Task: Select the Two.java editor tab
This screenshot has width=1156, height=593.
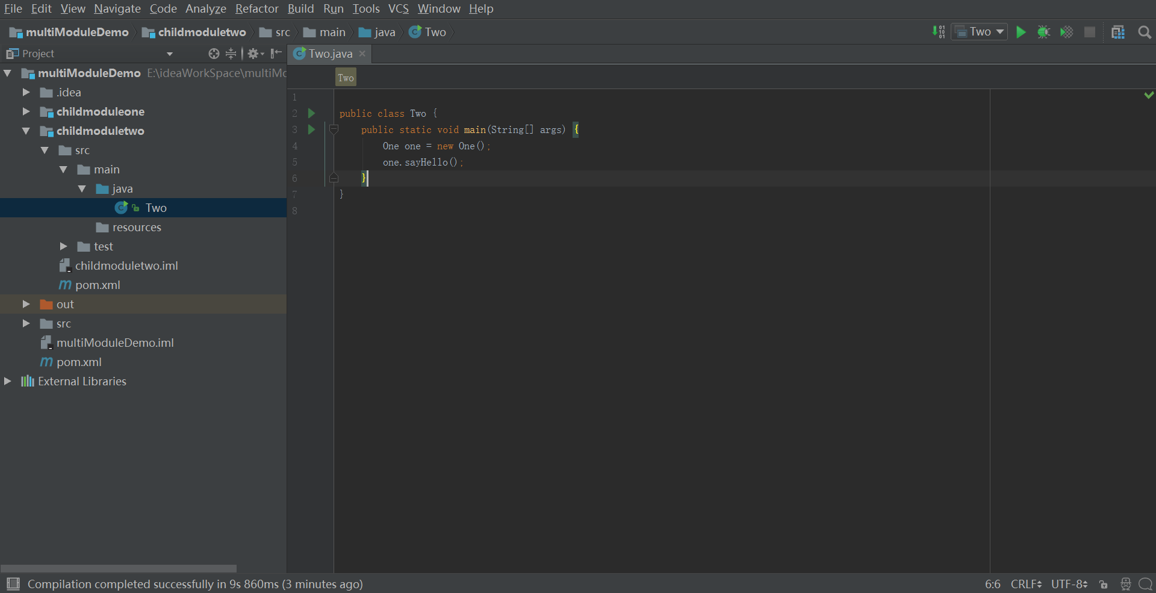Action: (329, 54)
